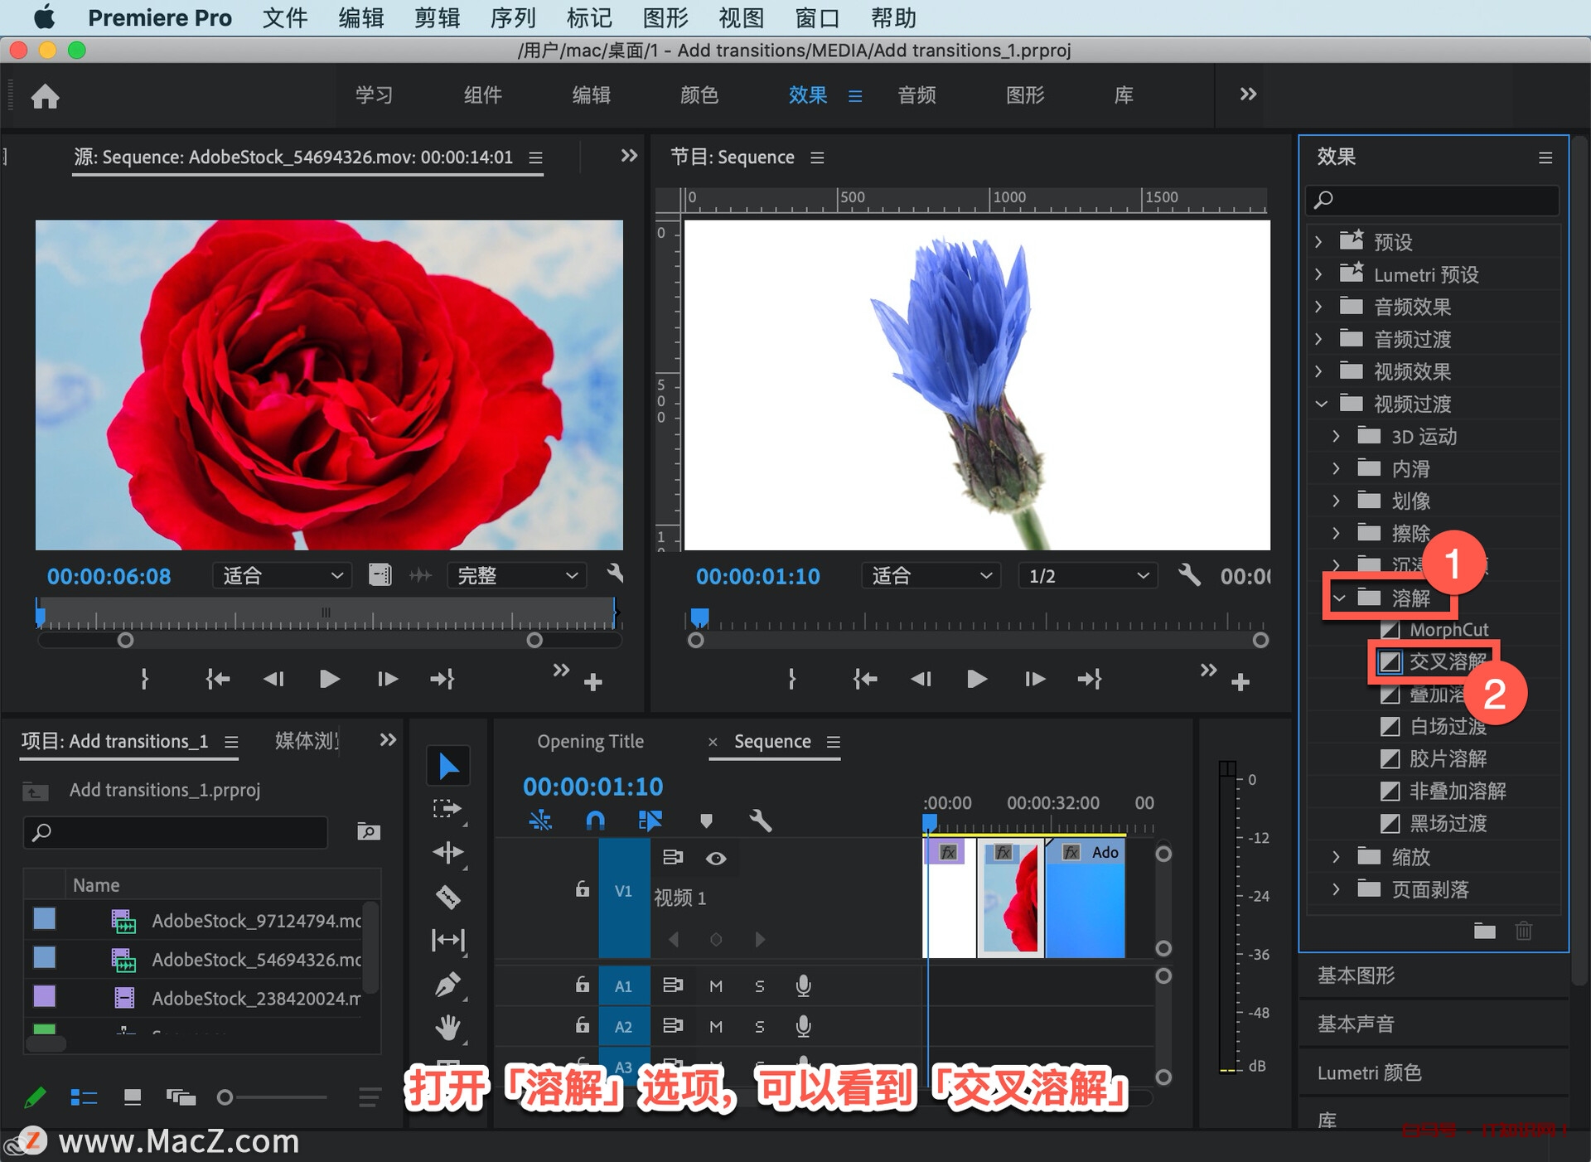Solo the A2 audio track
This screenshot has height=1162, width=1591.
759,1026
